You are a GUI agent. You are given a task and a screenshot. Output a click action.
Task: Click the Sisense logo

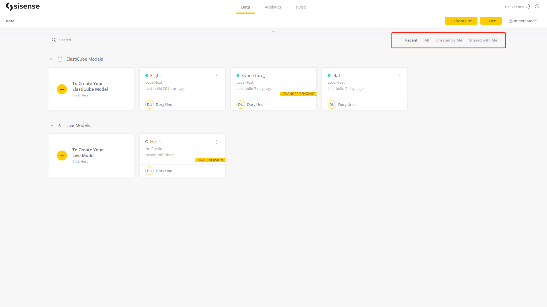tap(23, 7)
